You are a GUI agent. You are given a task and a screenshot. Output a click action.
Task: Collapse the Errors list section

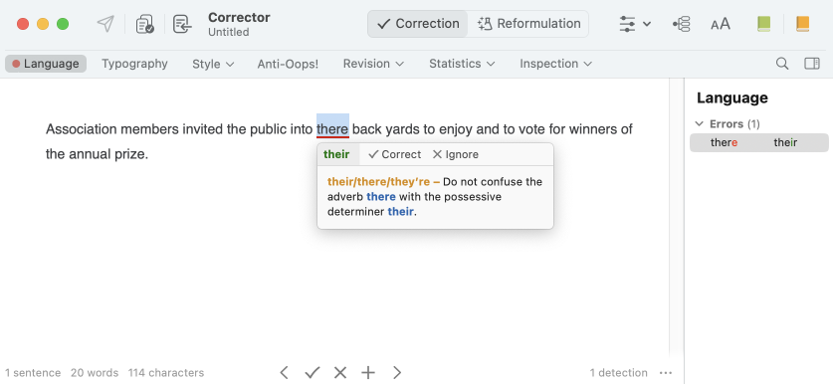pyautogui.click(x=699, y=123)
